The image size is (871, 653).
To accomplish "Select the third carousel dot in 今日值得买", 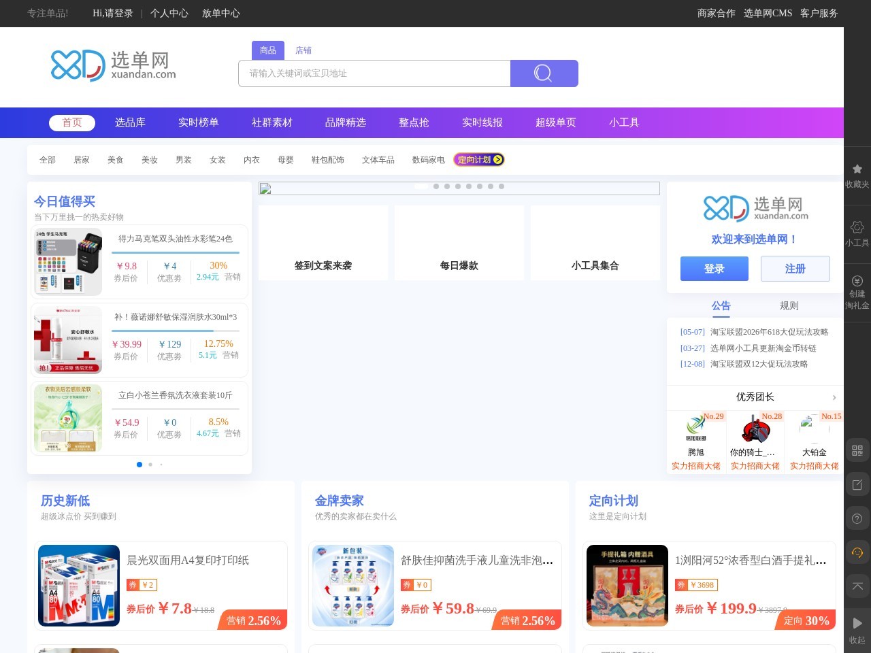I will pos(161,465).
